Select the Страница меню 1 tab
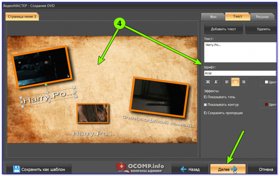This screenshot has width=279, height=176. point(22,16)
